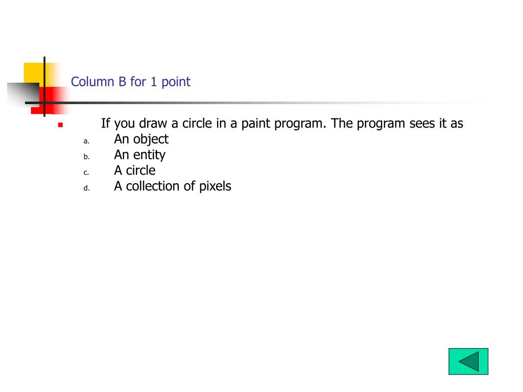The image size is (523, 392).
Task: Click the word 'pixels' in option d
Action: [x=215, y=186]
